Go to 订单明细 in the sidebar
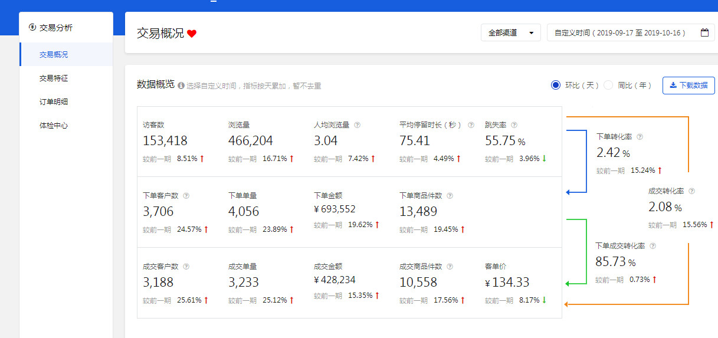Image resolution: width=718 pixels, height=338 pixels. coord(54,102)
